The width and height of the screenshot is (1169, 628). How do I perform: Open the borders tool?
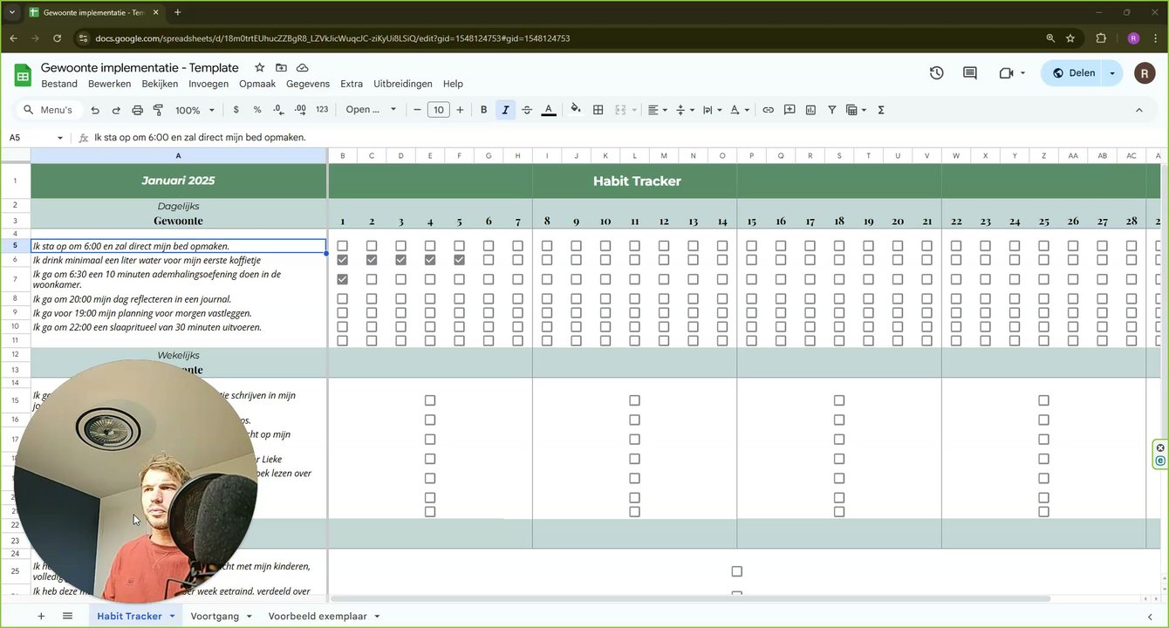click(x=598, y=110)
